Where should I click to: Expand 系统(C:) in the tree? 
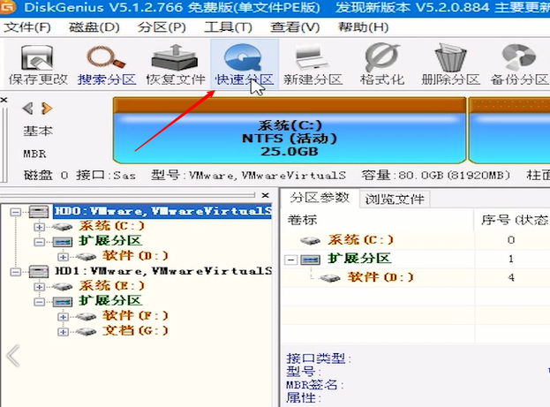pos(39,227)
